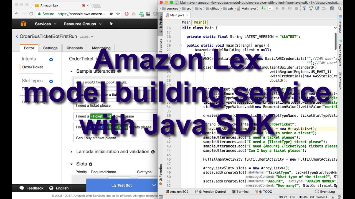The image size is (355, 199).
Task: Open the Services dropdown in AWS
Action: [x=45, y=24]
